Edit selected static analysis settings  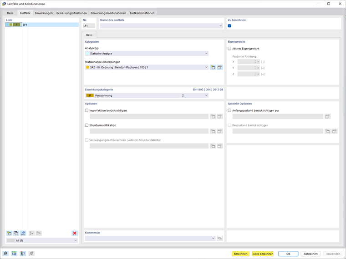[x=219, y=67]
